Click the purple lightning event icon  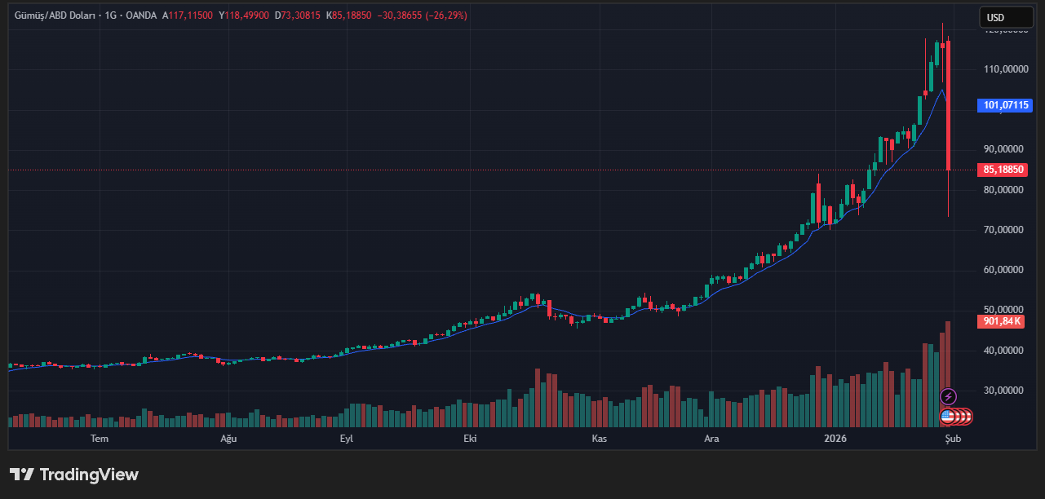coord(949,397)
